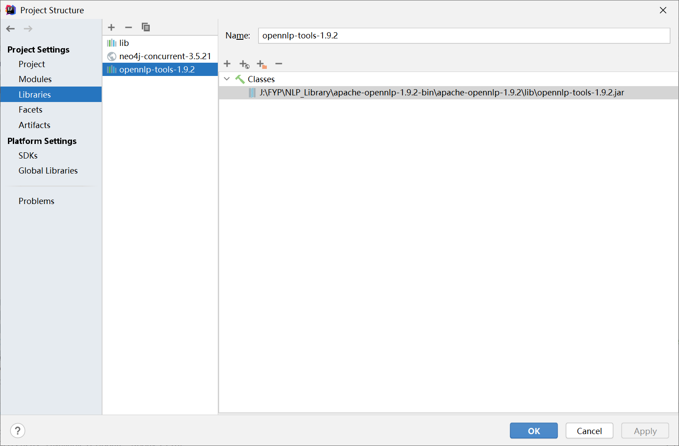Click the jar icon beside opennlp-tools path
Image resolution: width=679 pixels, height=446 pixels.
[x=252, y=93]
